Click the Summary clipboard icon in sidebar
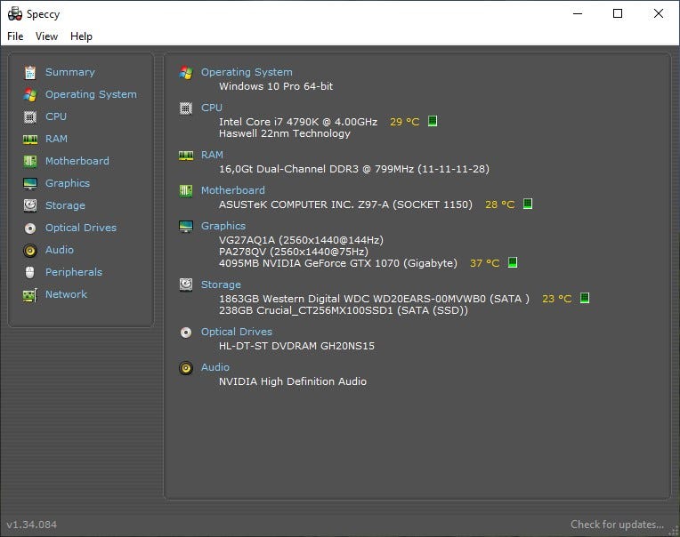680x537 pixels. [30, 73]
